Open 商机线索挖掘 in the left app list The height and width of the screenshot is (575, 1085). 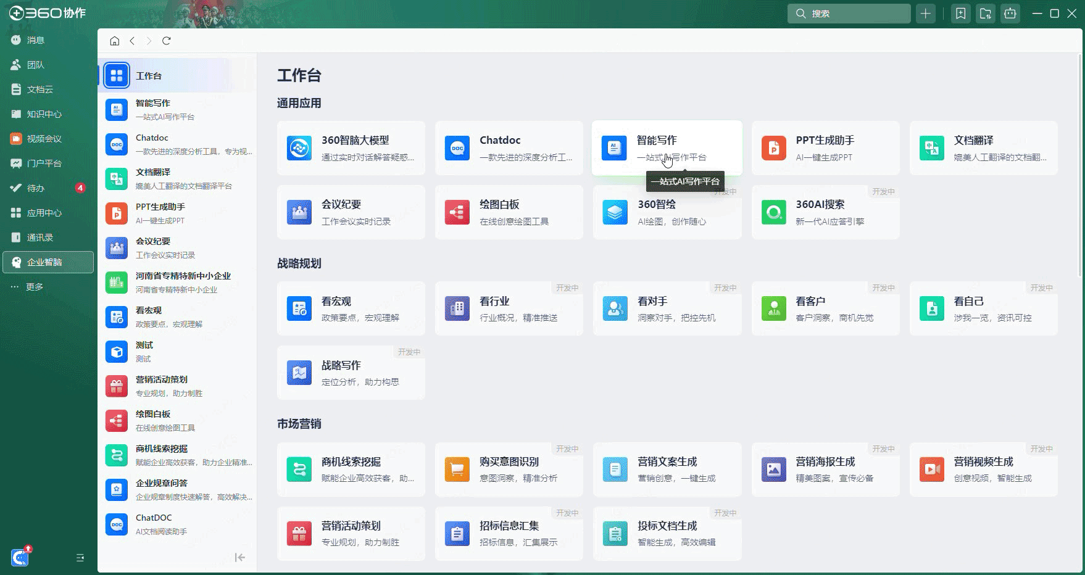pos(177,455)
